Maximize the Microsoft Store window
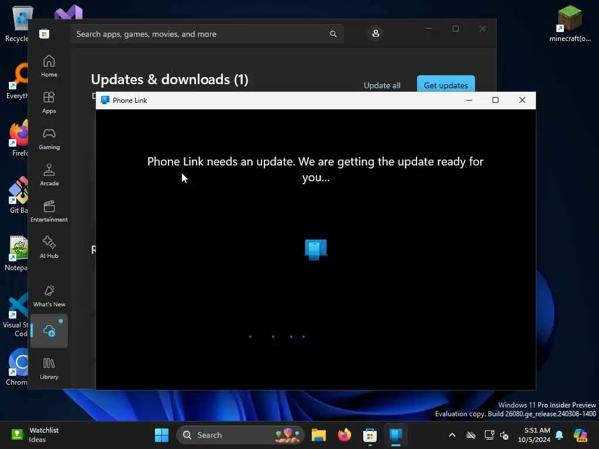Viewport: 599px width, 449px height. click(455, 29)
